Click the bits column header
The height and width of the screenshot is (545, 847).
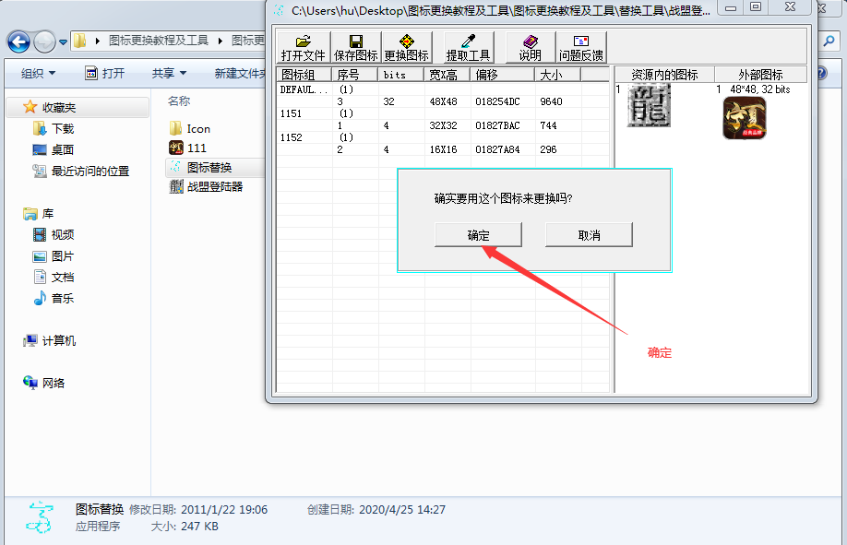point(400,75)
